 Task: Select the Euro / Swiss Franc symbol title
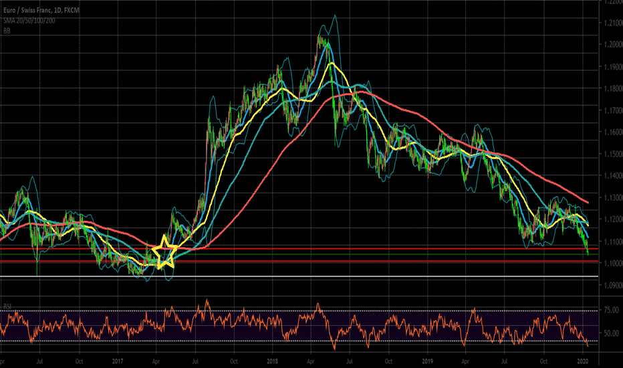click(x=31, y=6)
